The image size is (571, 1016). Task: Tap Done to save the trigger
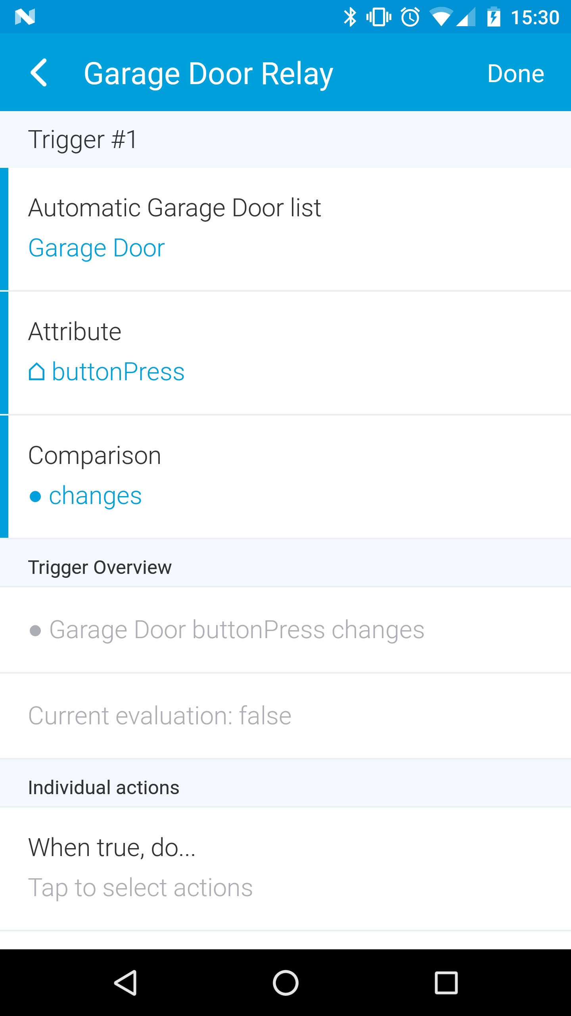(515, 73)
